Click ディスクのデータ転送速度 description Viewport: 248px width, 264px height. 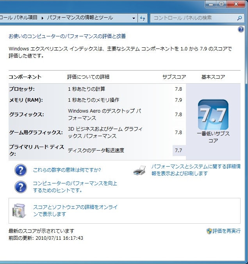(x=96, y=150)
